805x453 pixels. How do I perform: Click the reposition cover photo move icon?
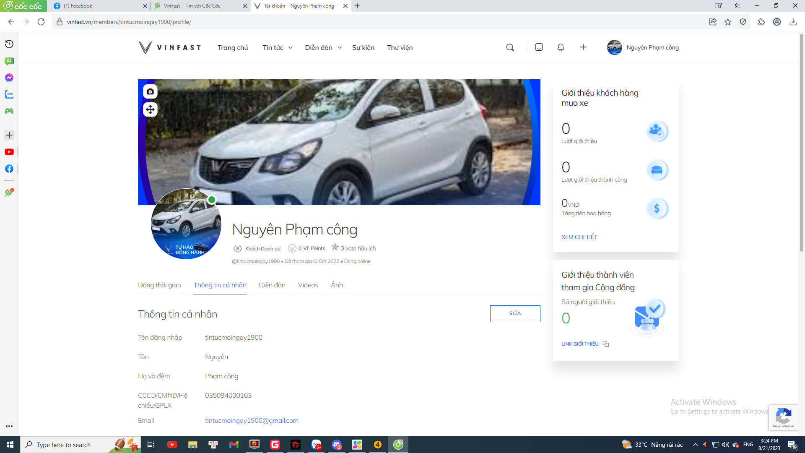pos(150,109)
